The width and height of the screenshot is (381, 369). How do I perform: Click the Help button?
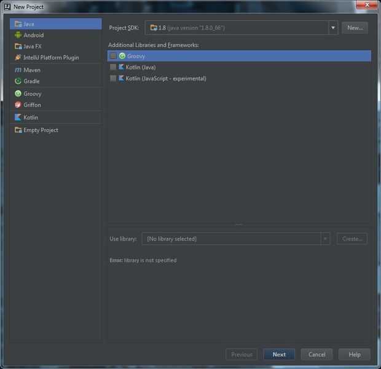coord(355,354)
